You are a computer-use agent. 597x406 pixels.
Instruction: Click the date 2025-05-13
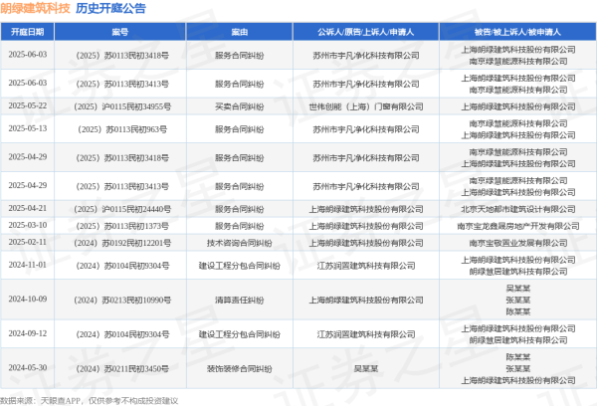point(28,128)
